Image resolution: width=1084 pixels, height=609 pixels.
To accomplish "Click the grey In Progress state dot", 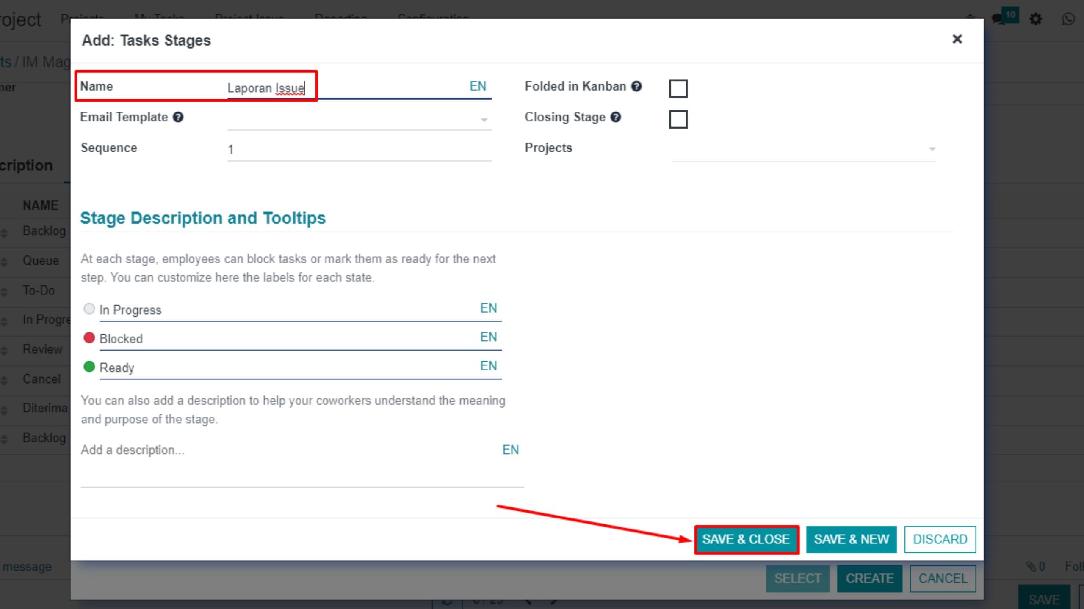I will [x=89, y=309].
